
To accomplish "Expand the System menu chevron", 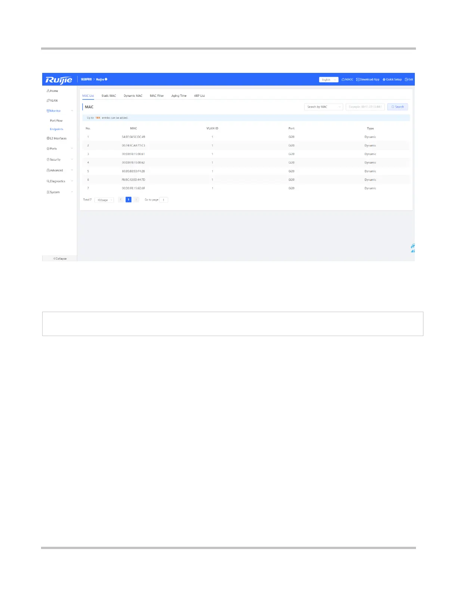I will [72, 192].
